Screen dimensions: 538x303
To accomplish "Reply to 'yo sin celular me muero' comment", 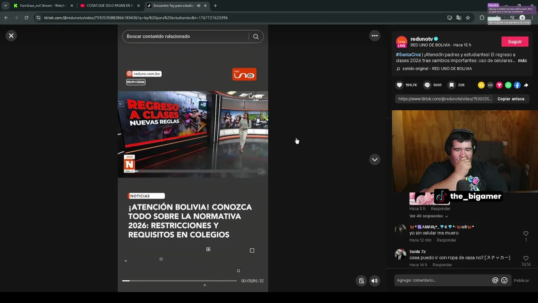I will click(x=446, y=240).
